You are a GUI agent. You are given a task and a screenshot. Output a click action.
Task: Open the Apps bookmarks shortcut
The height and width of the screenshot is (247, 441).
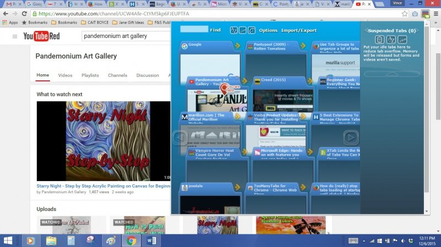click(10, 22)
